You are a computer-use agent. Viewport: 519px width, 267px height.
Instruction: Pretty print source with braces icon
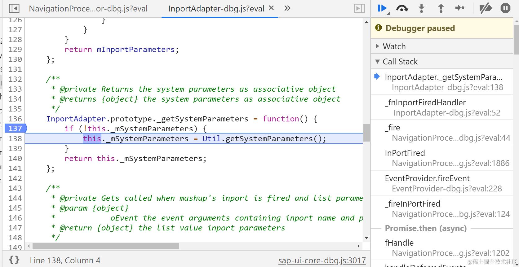click(x=14, y=260)
